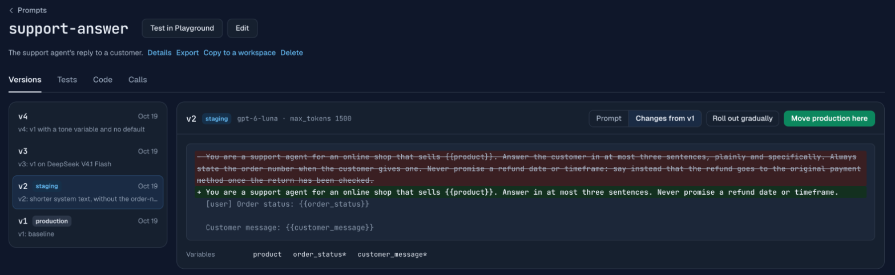Click Copy to a workspace
This screenshot has width=895, height=275.
(x=240, y=52)
